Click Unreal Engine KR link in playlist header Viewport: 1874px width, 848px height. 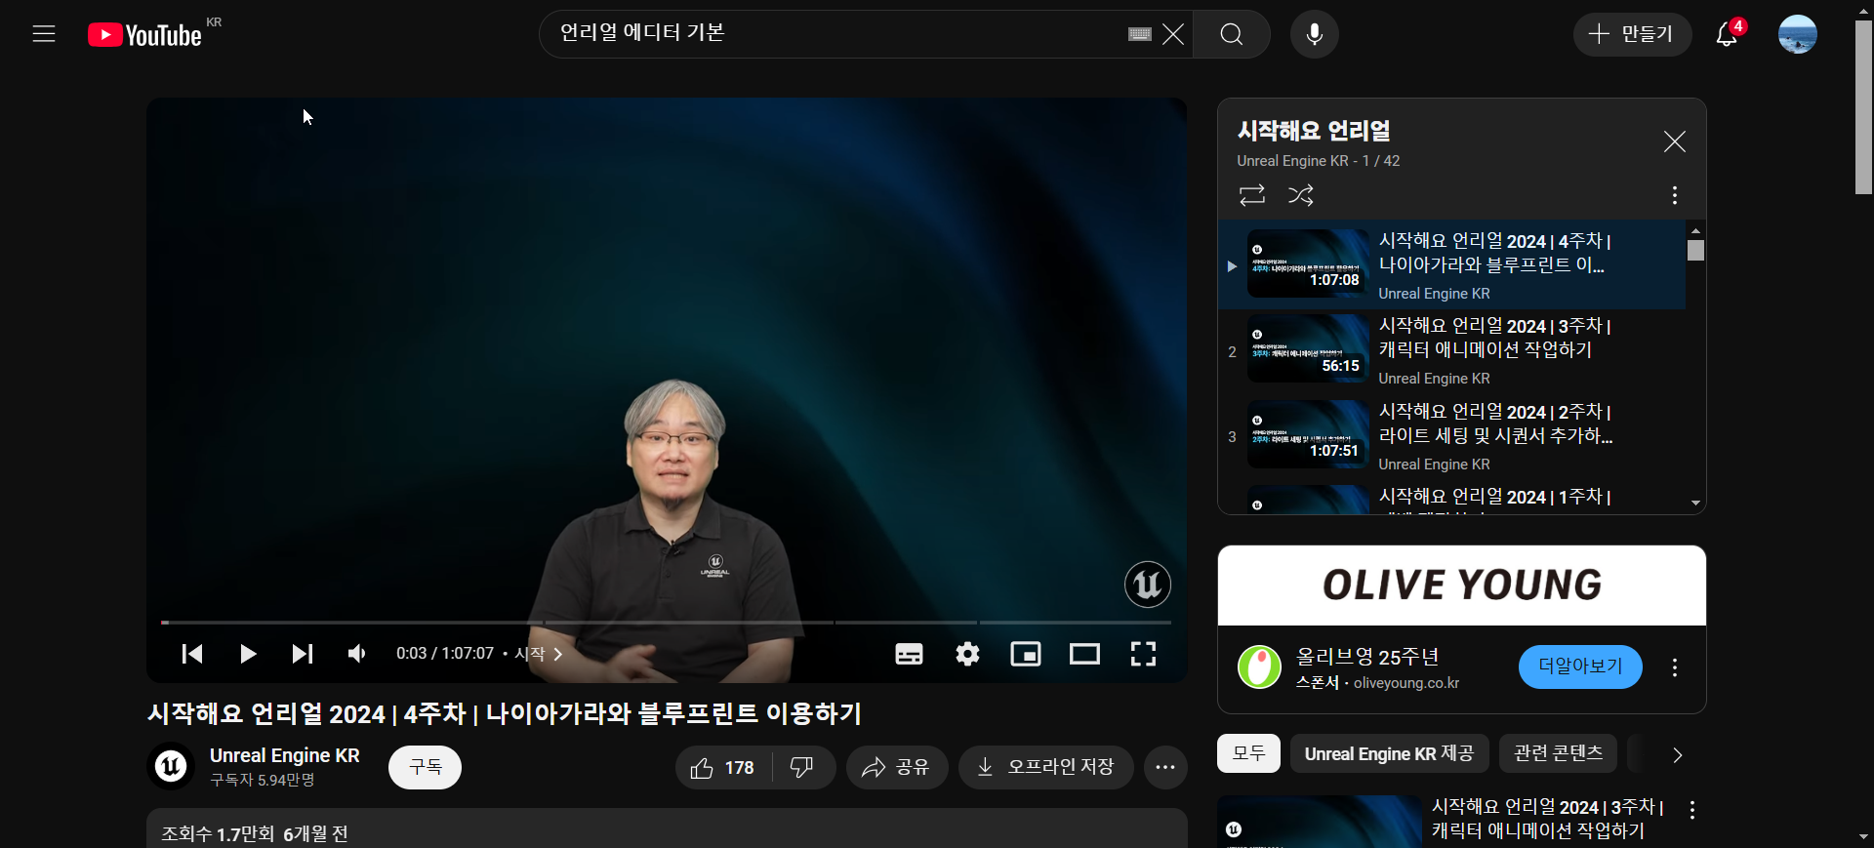1292,161
